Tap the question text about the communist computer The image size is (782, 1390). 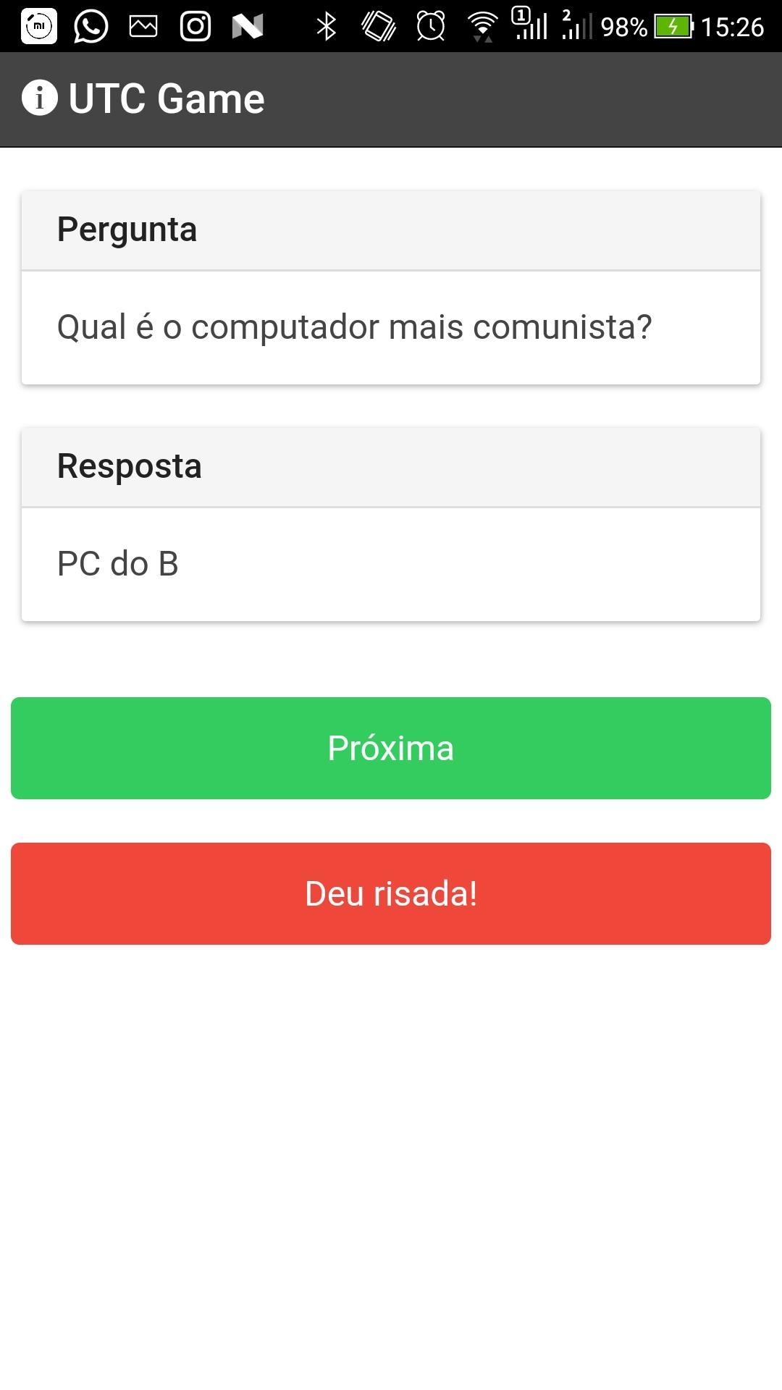(354, 326)
